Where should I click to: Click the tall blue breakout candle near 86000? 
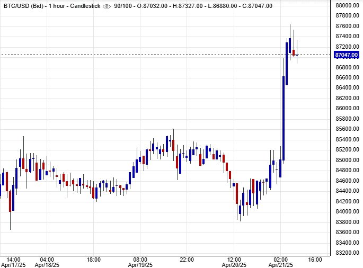284,118
